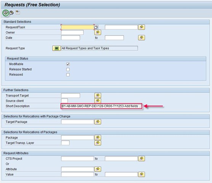This screenshot has width=212, height=183.
Task: Open the Request Type selection button
Action: coord(56,48)
